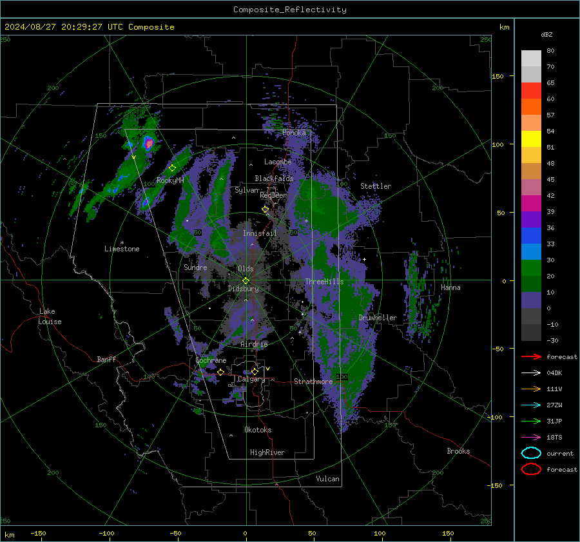580x542 pixels.
Task: Click the Vulcan town label
Action: tap(327, 479)
